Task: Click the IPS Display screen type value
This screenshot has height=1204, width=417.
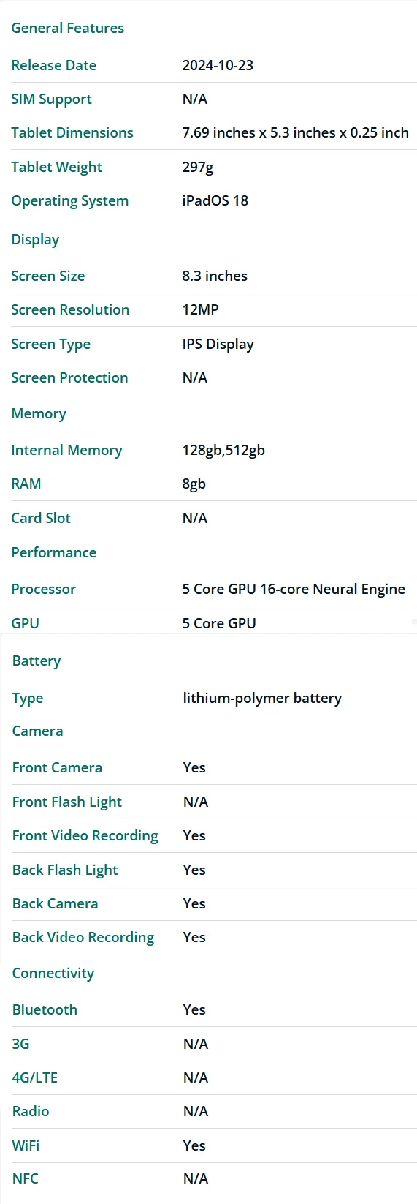Action: coord(218,344)
